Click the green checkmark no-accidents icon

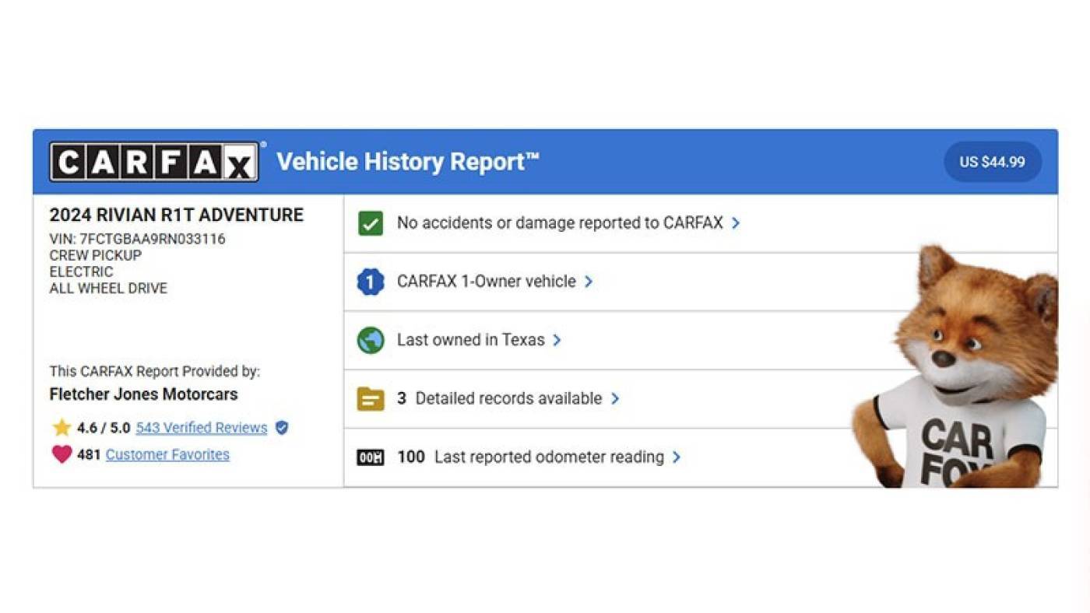point(371,223)
